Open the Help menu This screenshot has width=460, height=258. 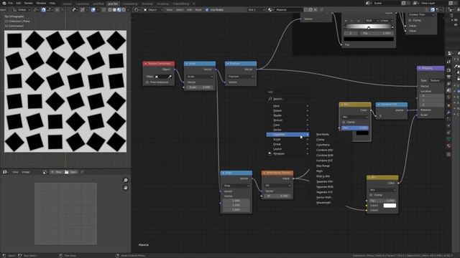pyautogui.click(x=52, y=3)
